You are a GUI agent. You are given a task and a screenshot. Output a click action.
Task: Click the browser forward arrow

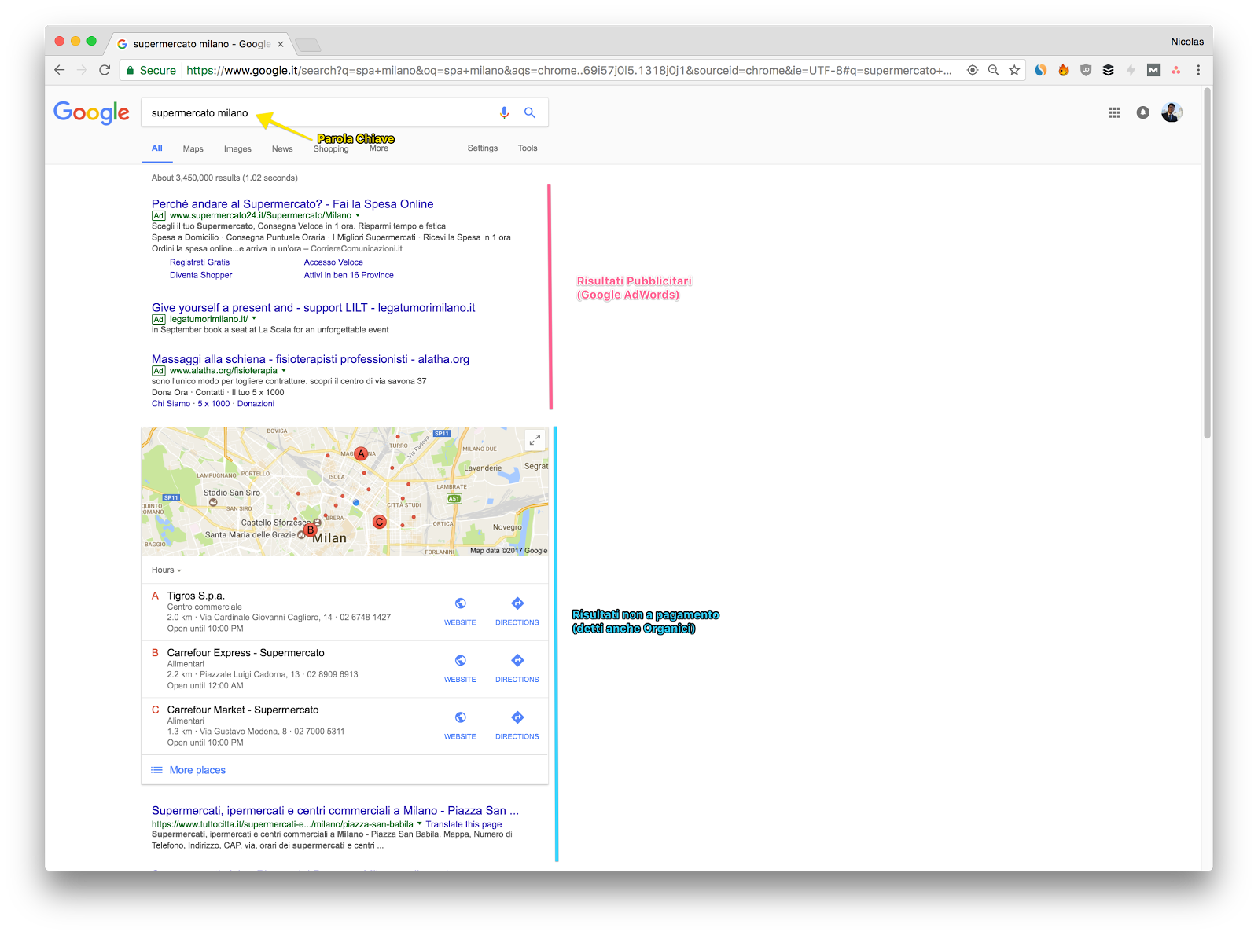[x=82, y=70]
